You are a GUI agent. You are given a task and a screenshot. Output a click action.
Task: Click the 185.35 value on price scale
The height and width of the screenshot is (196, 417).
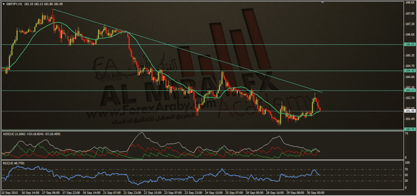pos(410,56)
